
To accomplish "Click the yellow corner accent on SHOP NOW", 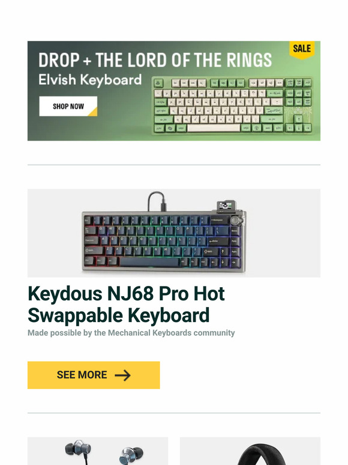I will coord(93,112).
